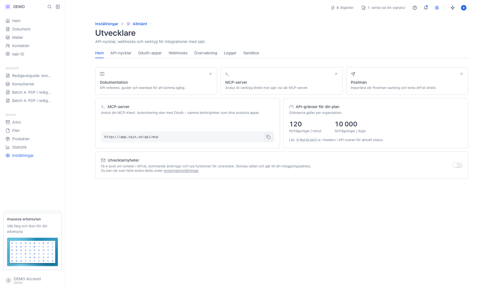Click the Postman card title
This screenshot has height=291, width=498.
point(359,82)
